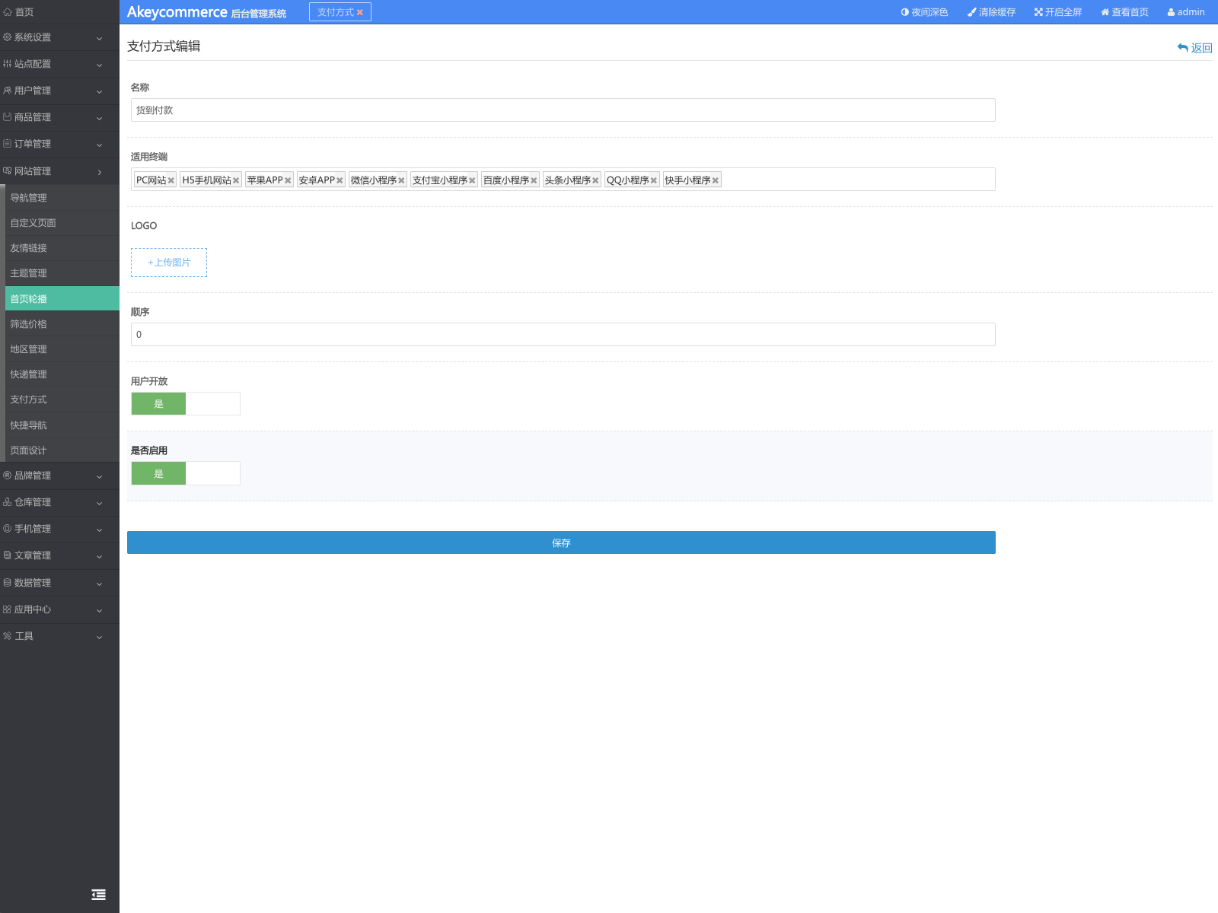Click the 返回 link
The image size is (1218, 913).
click(x=1194, y=48)
